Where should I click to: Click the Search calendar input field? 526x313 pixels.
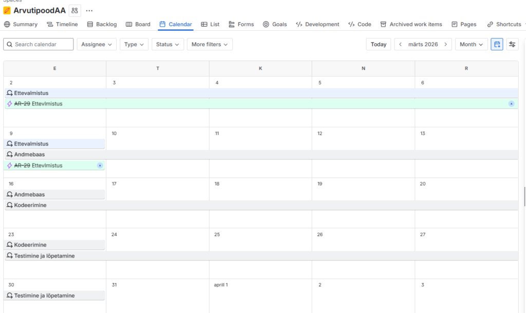[39, 44]
